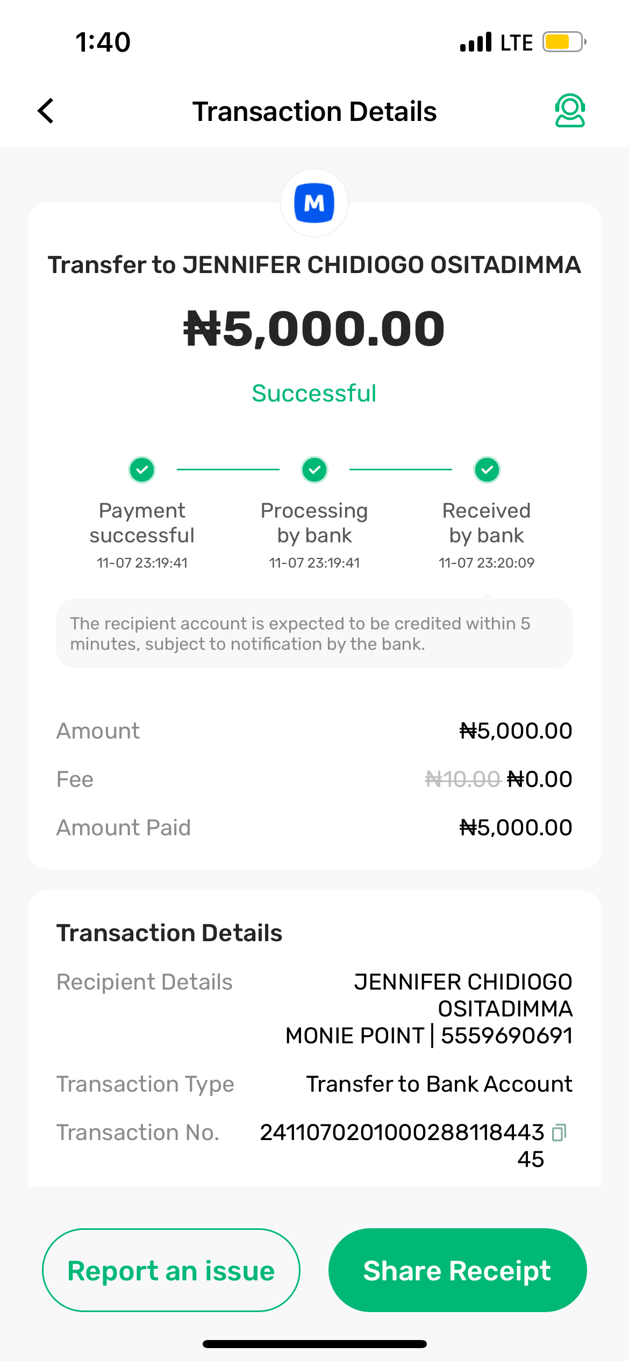629x1361 pixels.
Task: Tap the Received by bank checkmark
Action: 487,470
